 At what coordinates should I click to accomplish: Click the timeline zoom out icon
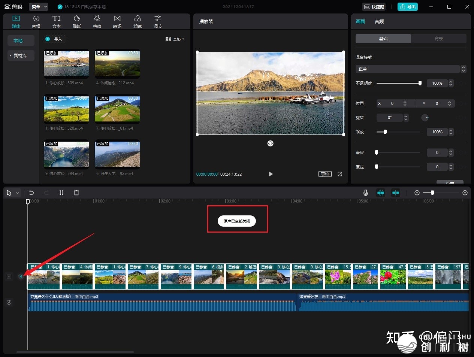coord(417,193)
